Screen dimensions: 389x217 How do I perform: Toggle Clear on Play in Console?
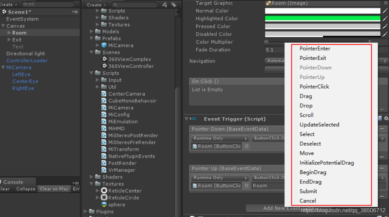pyautogui.click(x=54, y=189)
